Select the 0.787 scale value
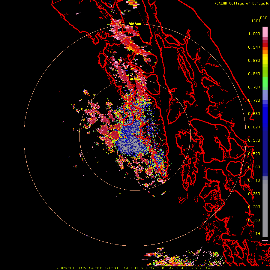Screen dimensions: 270x270 [254, 87]
